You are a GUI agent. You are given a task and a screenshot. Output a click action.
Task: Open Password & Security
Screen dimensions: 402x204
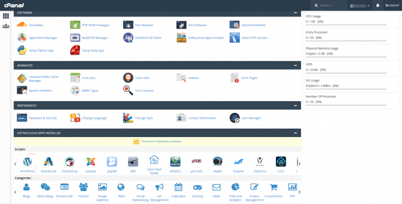(37, 118)
